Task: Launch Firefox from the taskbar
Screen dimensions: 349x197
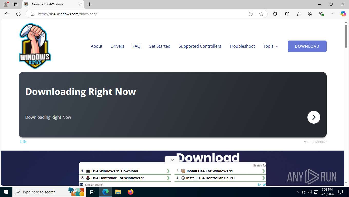Action: [131, 192]
